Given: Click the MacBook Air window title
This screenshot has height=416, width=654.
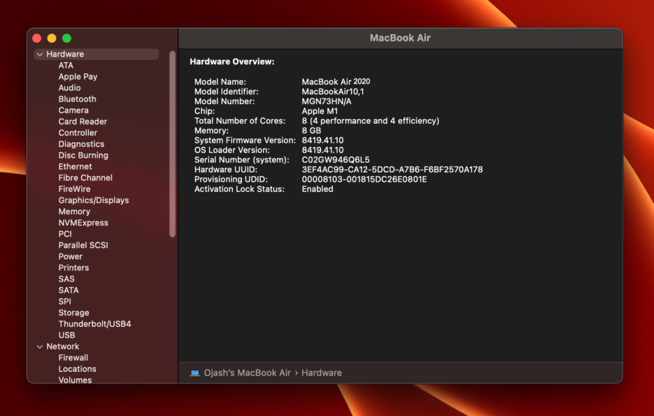Looking at the screenshot, I should pyautogui.click(x=400, y=38).
